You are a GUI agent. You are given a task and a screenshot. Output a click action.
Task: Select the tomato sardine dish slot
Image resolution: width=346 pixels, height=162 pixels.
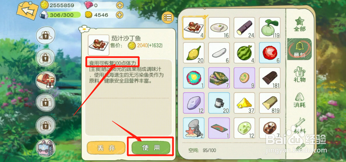click(x=194, y=28)
